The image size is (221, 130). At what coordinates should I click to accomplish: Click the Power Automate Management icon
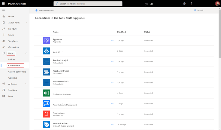[x=46, y=103]
